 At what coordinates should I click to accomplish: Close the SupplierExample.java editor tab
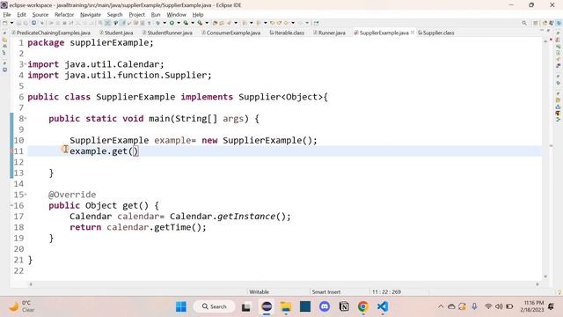point(413,33)
